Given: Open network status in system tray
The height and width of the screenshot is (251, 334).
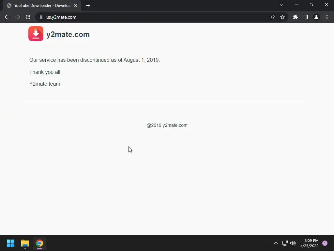Looking at the screenshot, I should point(285,243).
